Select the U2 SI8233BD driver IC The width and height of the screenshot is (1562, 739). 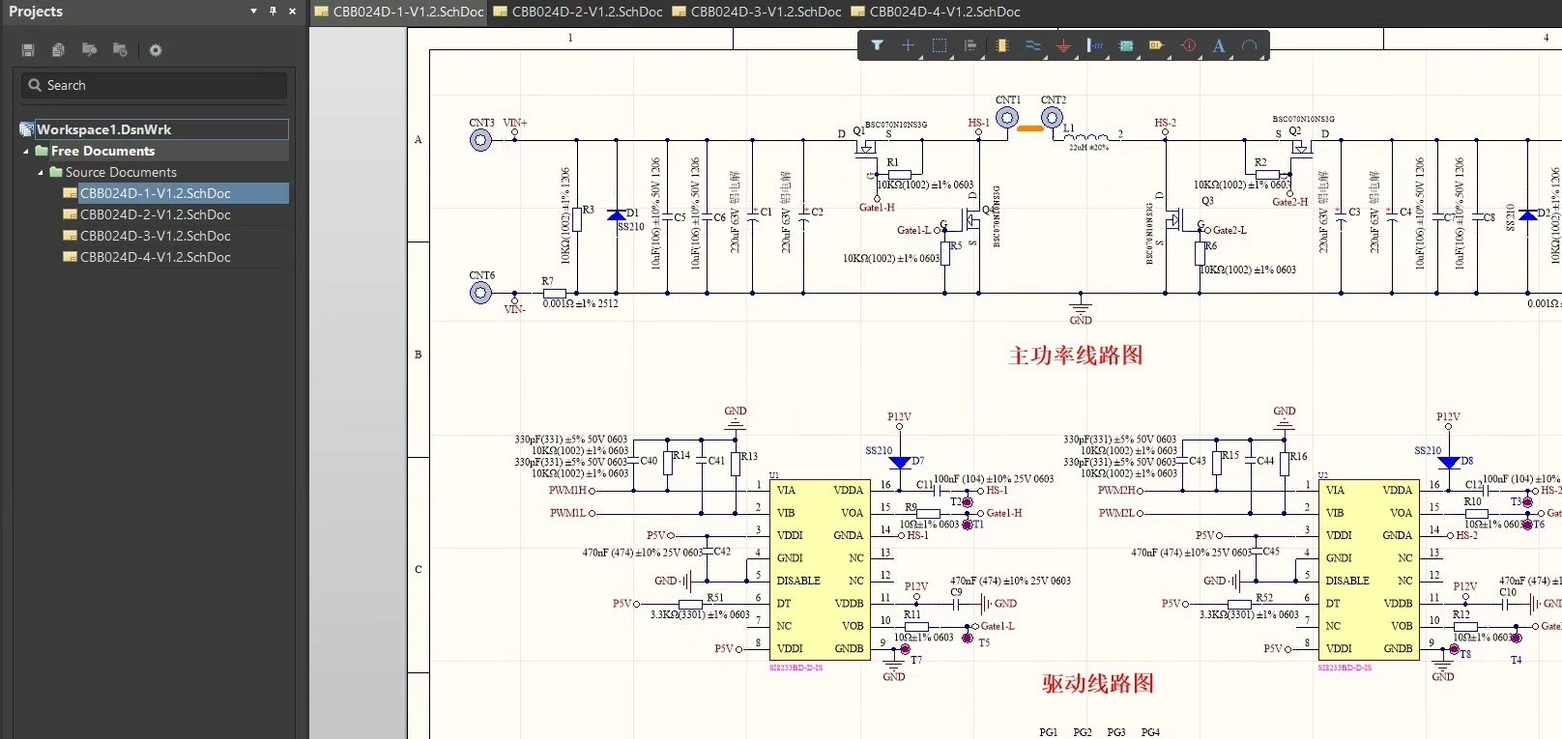tap(1371, 570)
